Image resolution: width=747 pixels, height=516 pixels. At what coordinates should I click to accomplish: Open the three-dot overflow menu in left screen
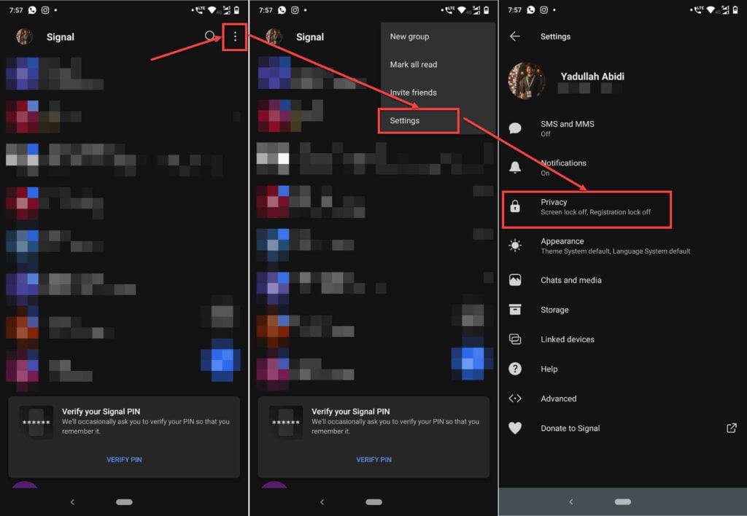[235, 36]
